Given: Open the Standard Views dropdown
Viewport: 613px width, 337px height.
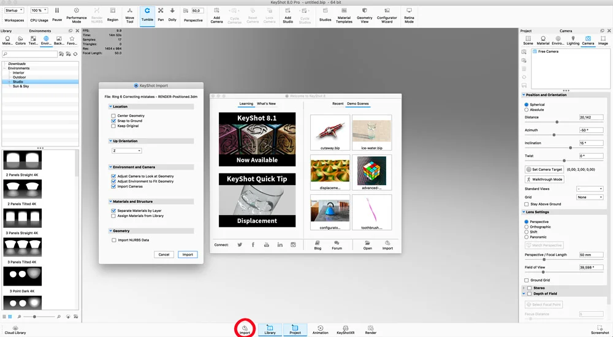Looking at the screenshot, I should (590, 189).
